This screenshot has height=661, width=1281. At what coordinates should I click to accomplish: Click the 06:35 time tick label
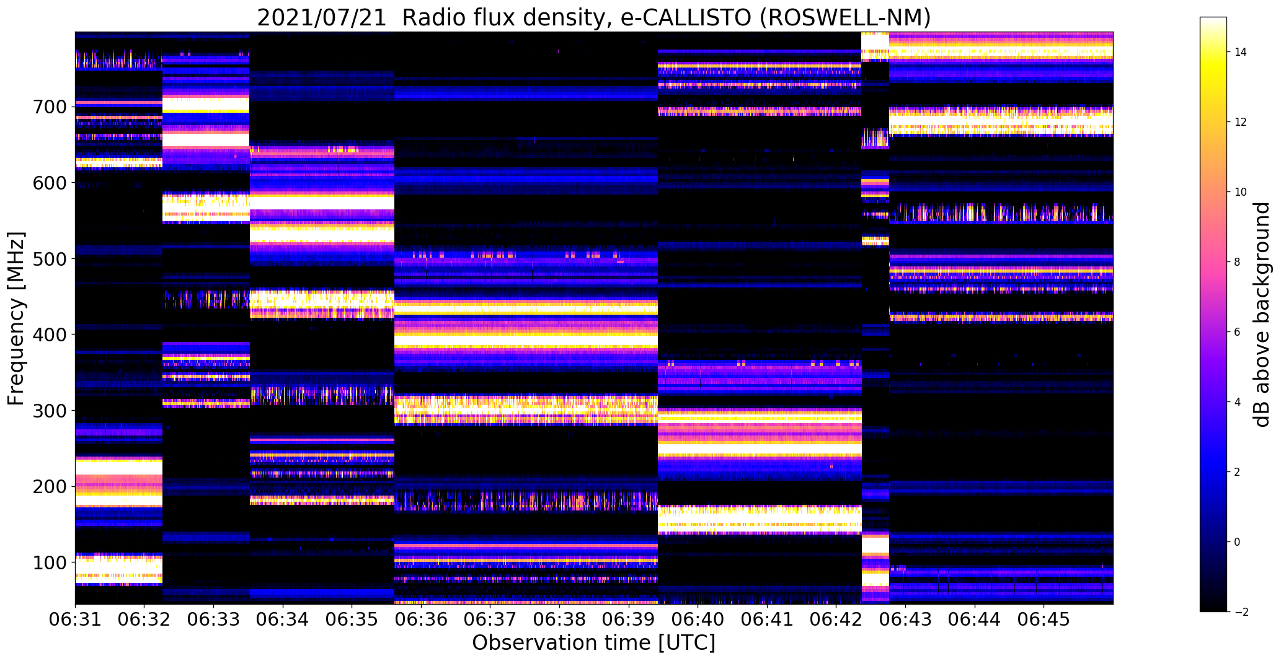pyautogui.click(x=352, y=619)
